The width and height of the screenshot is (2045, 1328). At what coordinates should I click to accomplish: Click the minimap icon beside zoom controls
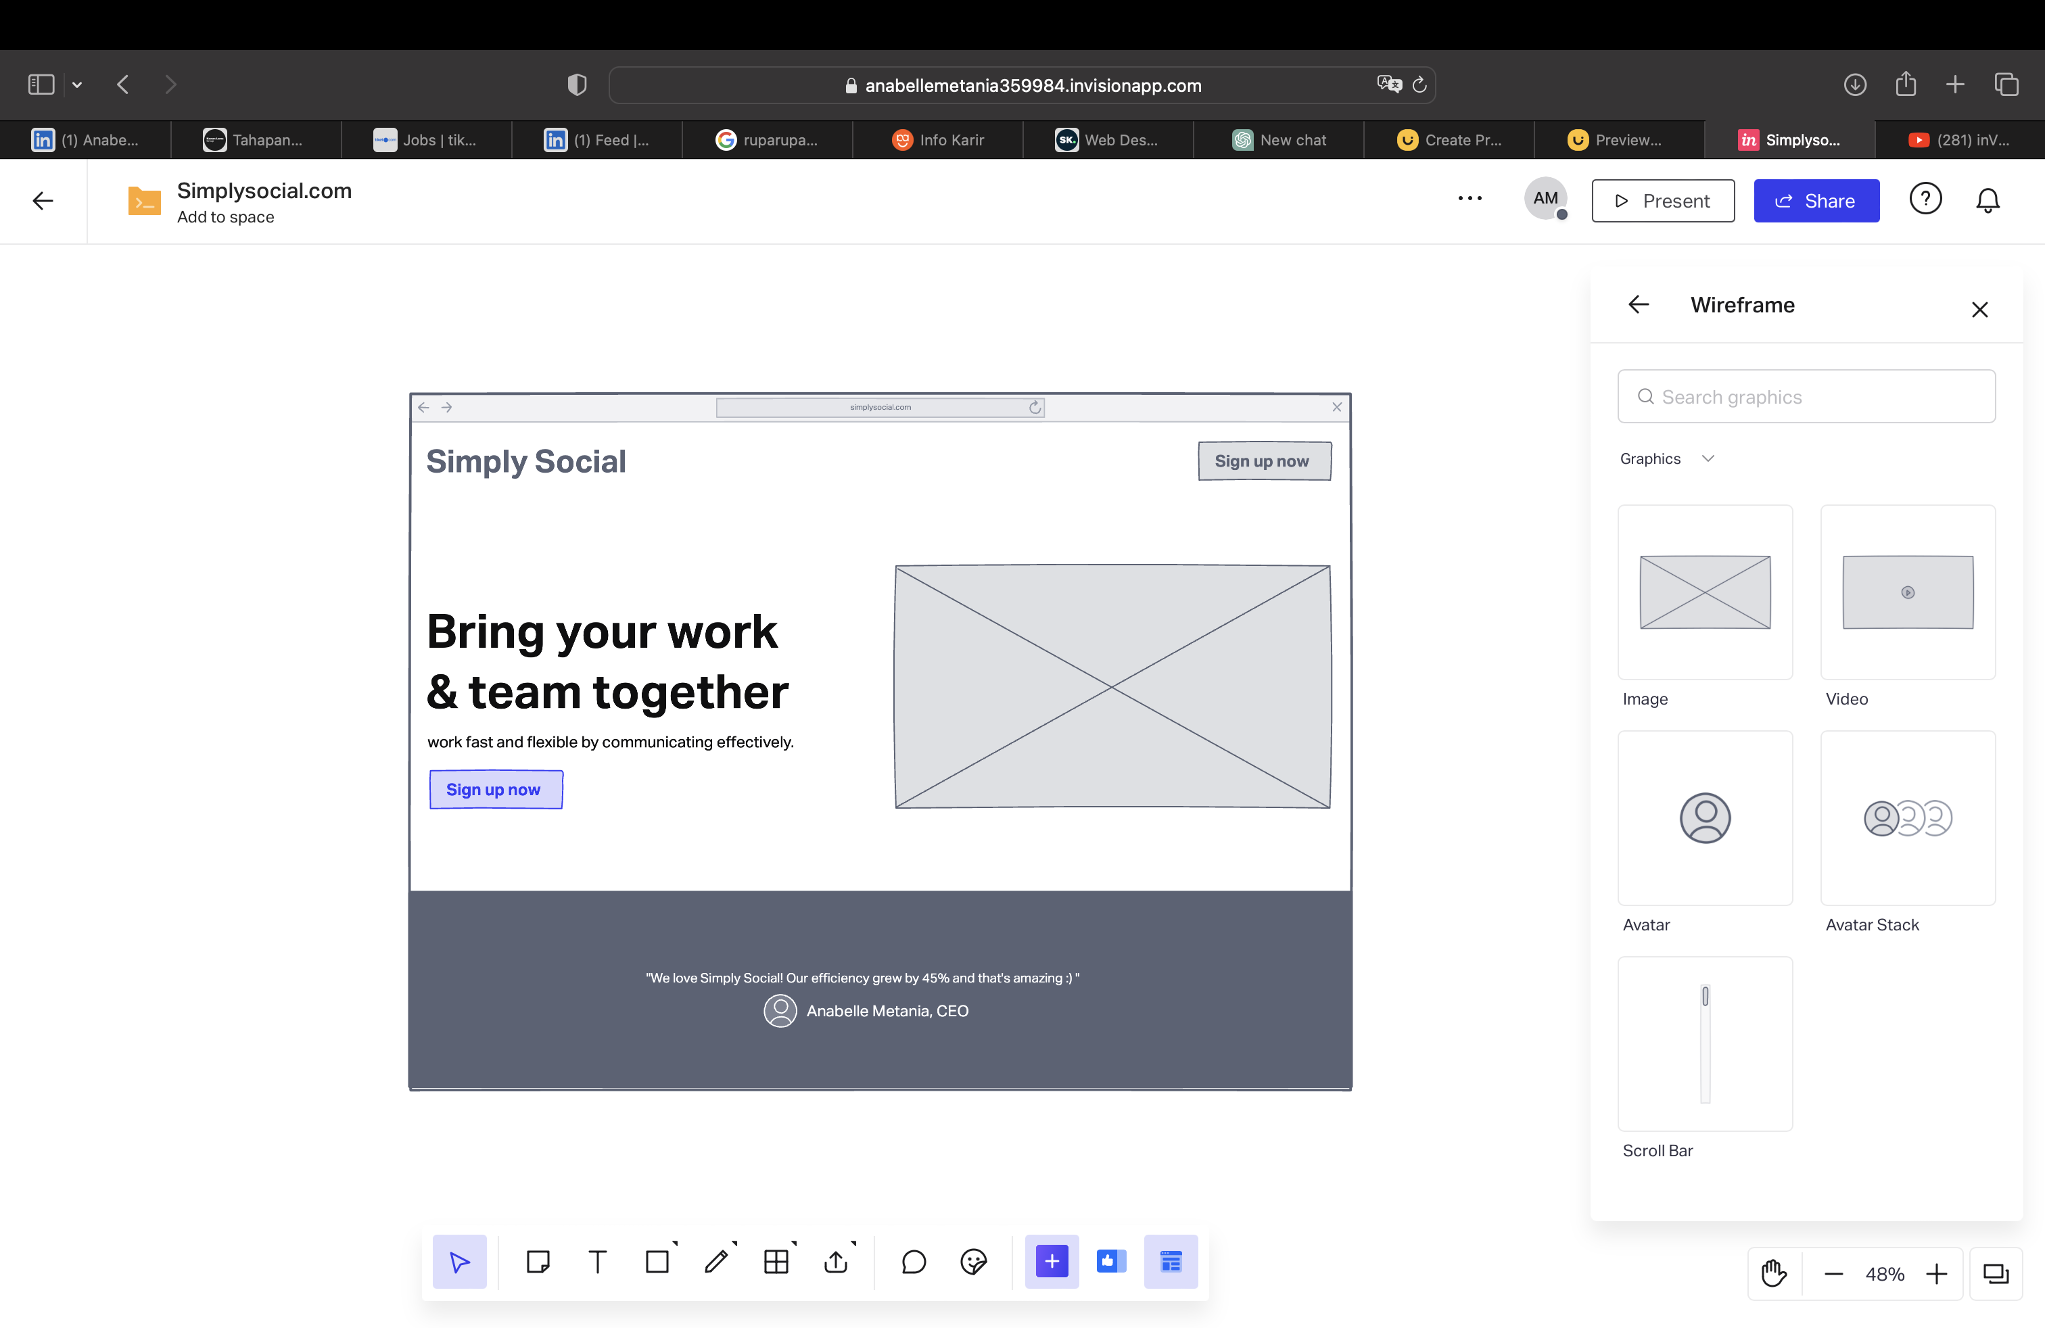[1995, 1273]
